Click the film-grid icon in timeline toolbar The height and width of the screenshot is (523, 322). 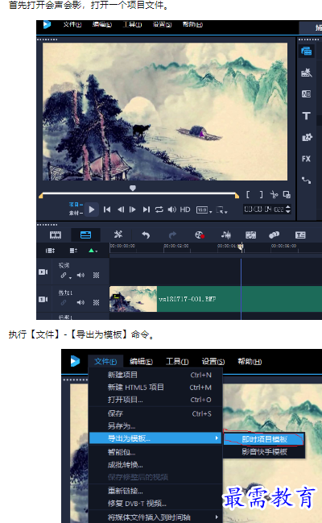point(250,235)
